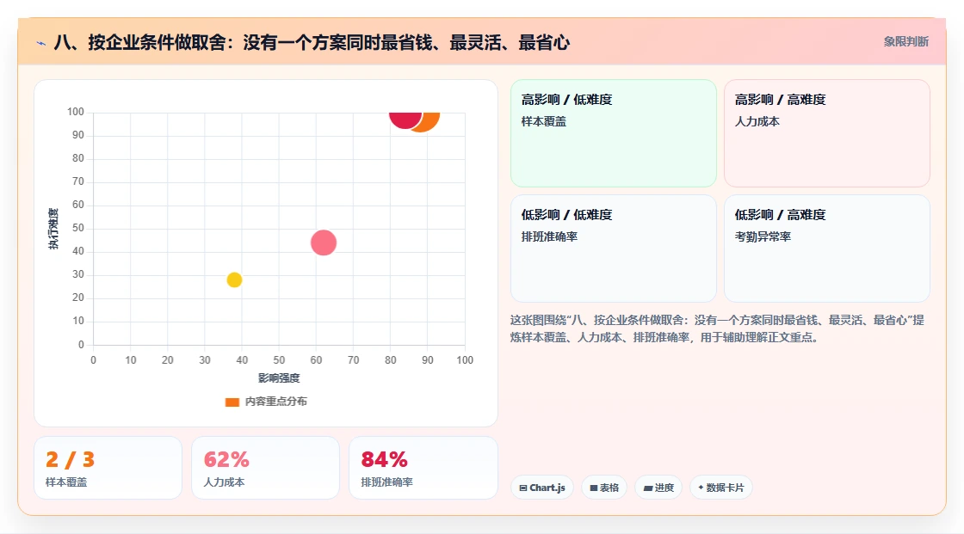Viewport: 964px width, 534px height.
Task: Select the 高影响 / 高难度 quadrant card
Action: [827, 132]
